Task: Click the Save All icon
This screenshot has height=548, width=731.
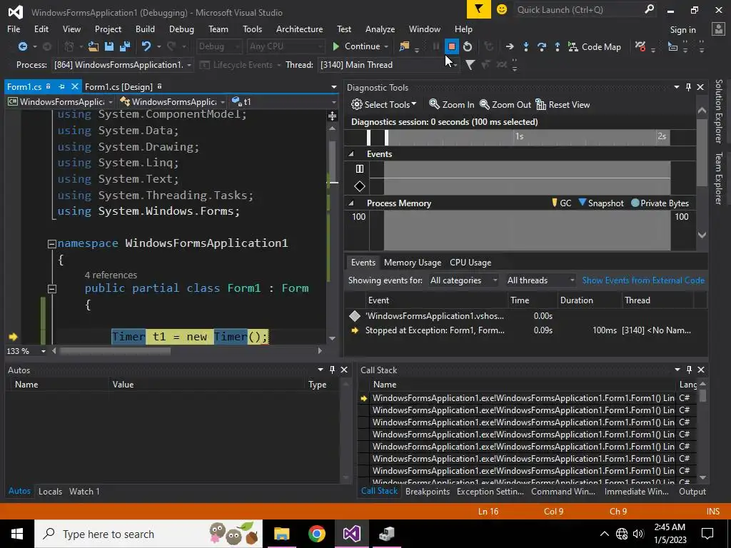Action: click(125, 46)
